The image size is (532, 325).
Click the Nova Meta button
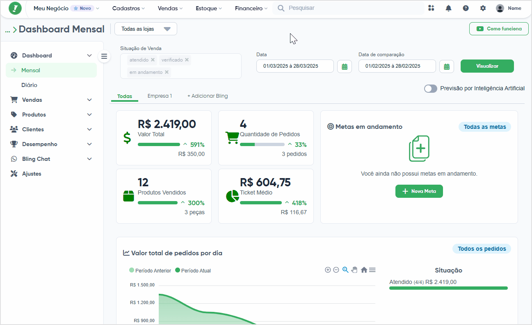pyautogui.click(x=419, y=191)
